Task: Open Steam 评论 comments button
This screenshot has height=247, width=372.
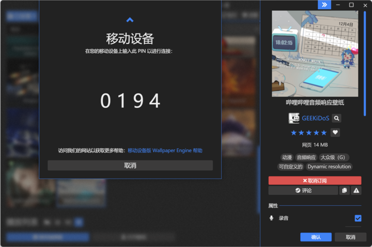Action: 303,190
